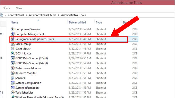
Task: Select ODBC Data Sources (64-bit) name
Action: click(x=32, y=63)
